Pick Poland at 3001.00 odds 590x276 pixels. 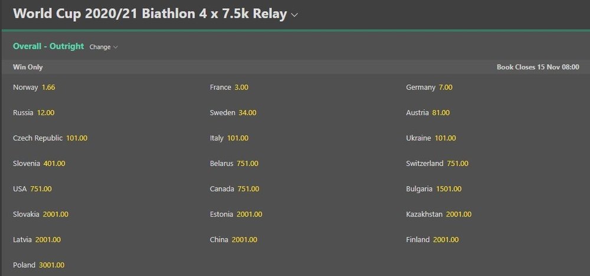[x=51, y=265]
